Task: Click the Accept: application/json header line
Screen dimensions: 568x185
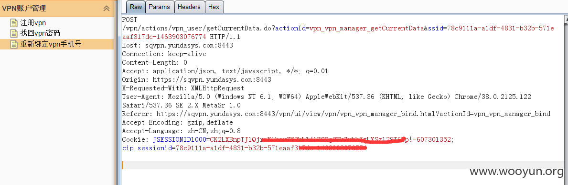Action: pos(225,71)
